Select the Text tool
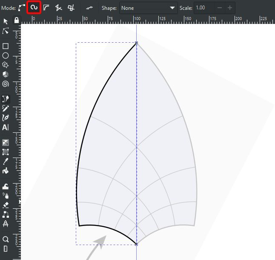This screenshot has height=260, width=275. coord(6,127)
